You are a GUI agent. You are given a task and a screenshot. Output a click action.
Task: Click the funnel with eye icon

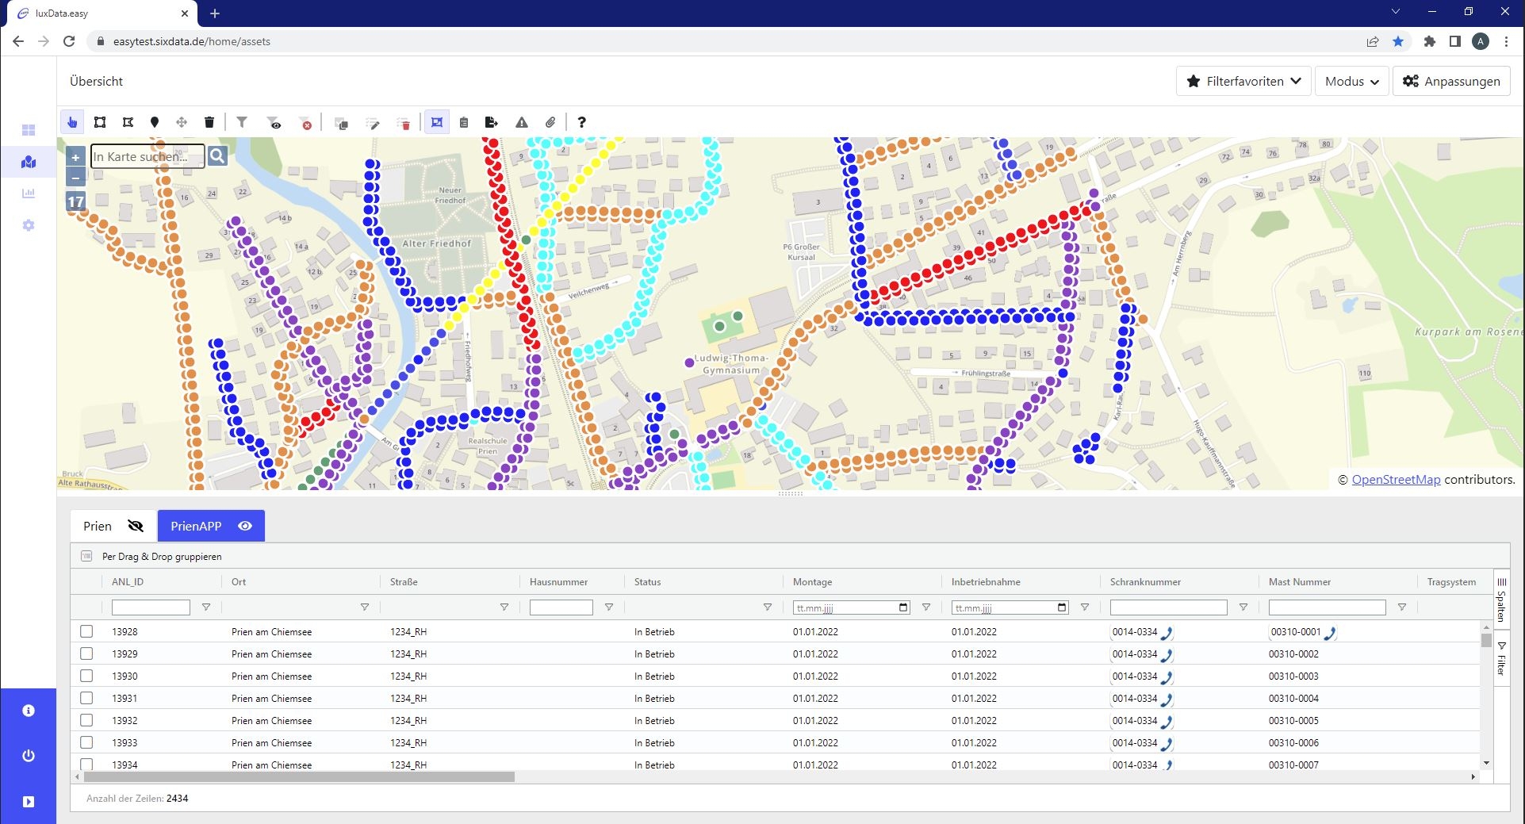click(274, 123)
